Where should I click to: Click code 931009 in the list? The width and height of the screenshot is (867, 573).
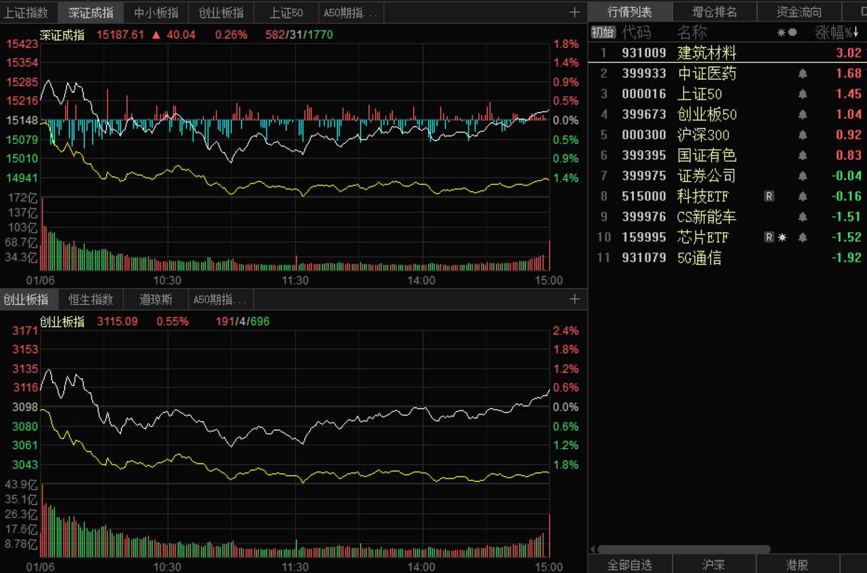pos(644,53)
